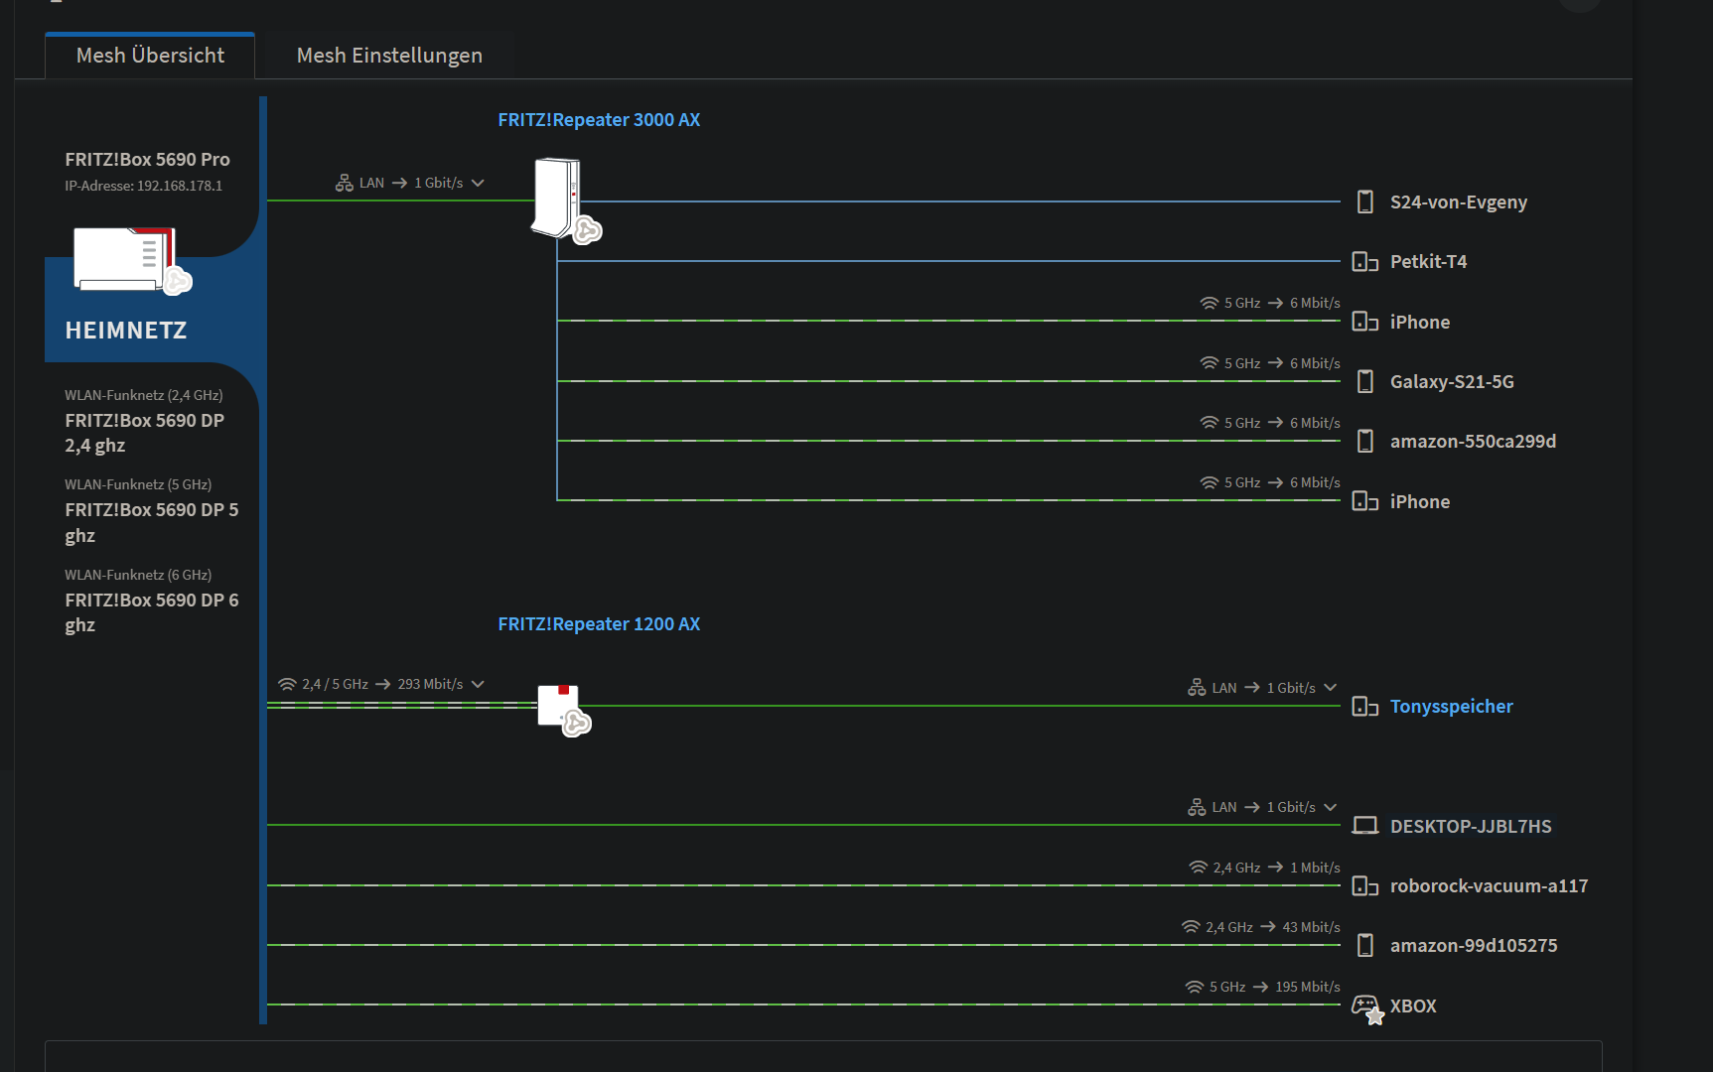Click the device icon beside Tonysspeicher

(1365, 706)
